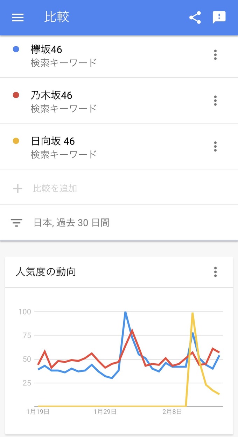238x437 pixels.
Task: Tap the plus icon to add comparison
Action: click(17, 189)
